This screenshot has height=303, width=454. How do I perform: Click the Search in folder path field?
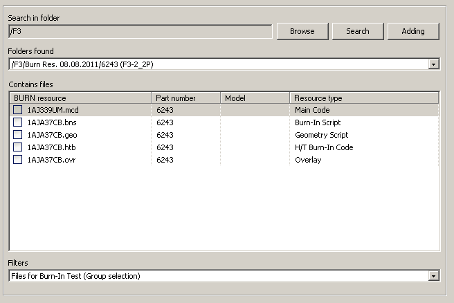[x=140, y=31]
